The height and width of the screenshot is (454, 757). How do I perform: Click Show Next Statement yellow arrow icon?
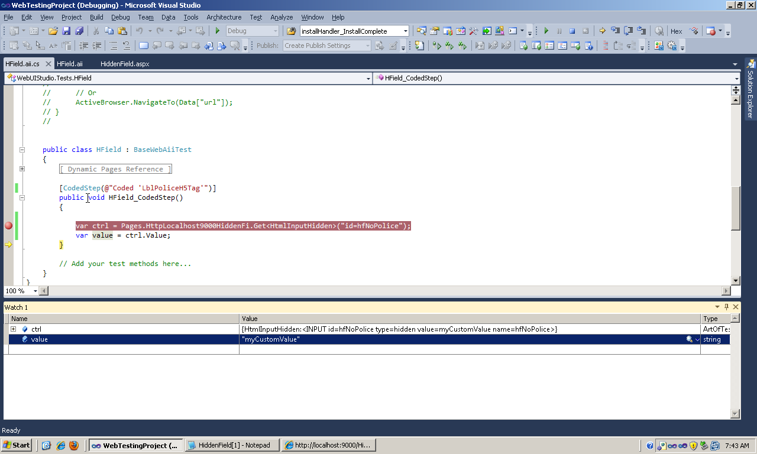click(x=603, y=31)
